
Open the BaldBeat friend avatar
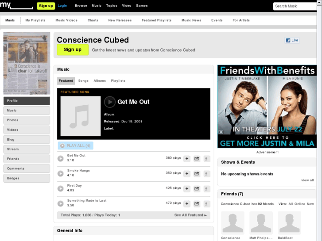pos(289,223)
